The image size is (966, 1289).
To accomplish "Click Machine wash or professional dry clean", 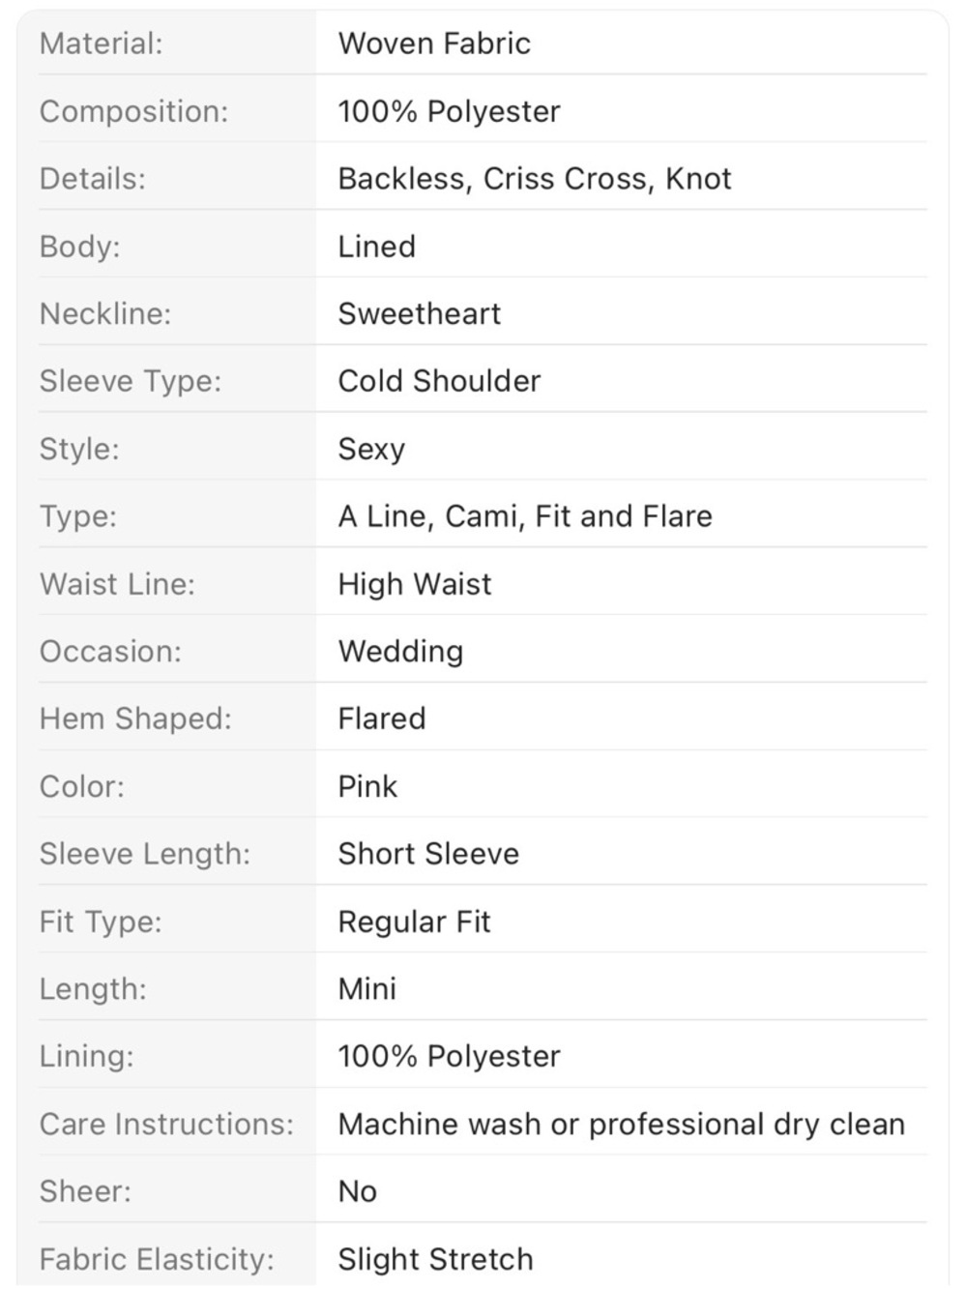I will tap(622, 1125).
